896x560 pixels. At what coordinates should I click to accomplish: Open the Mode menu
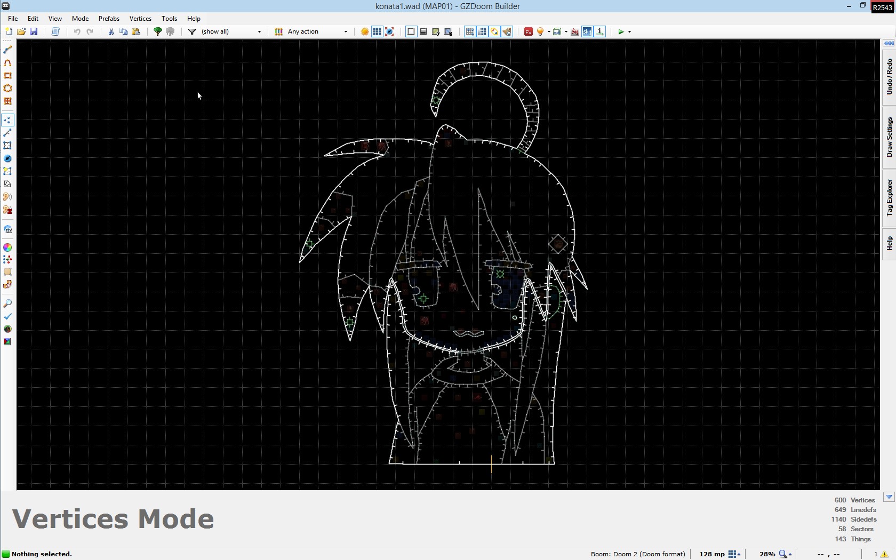[81, 18]
